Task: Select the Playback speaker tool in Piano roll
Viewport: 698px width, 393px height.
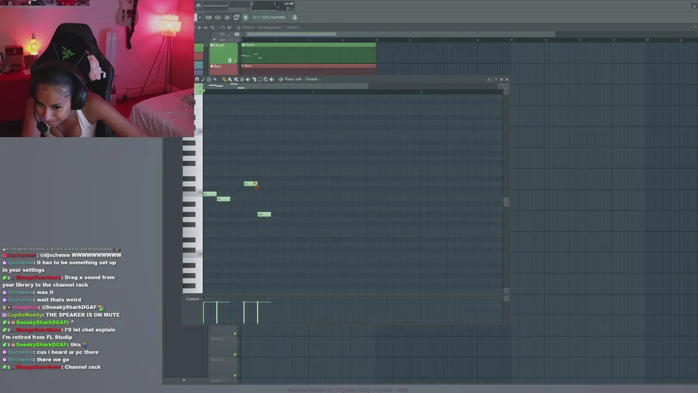Action: coord(272,79)
